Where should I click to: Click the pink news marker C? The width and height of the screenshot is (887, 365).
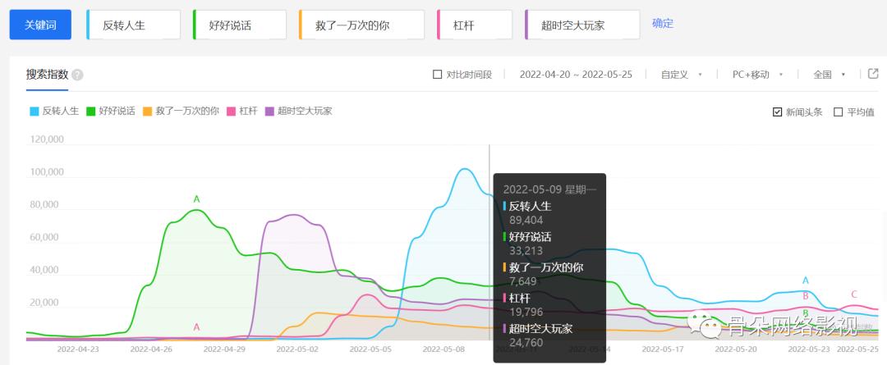click(x=854, y=294)
